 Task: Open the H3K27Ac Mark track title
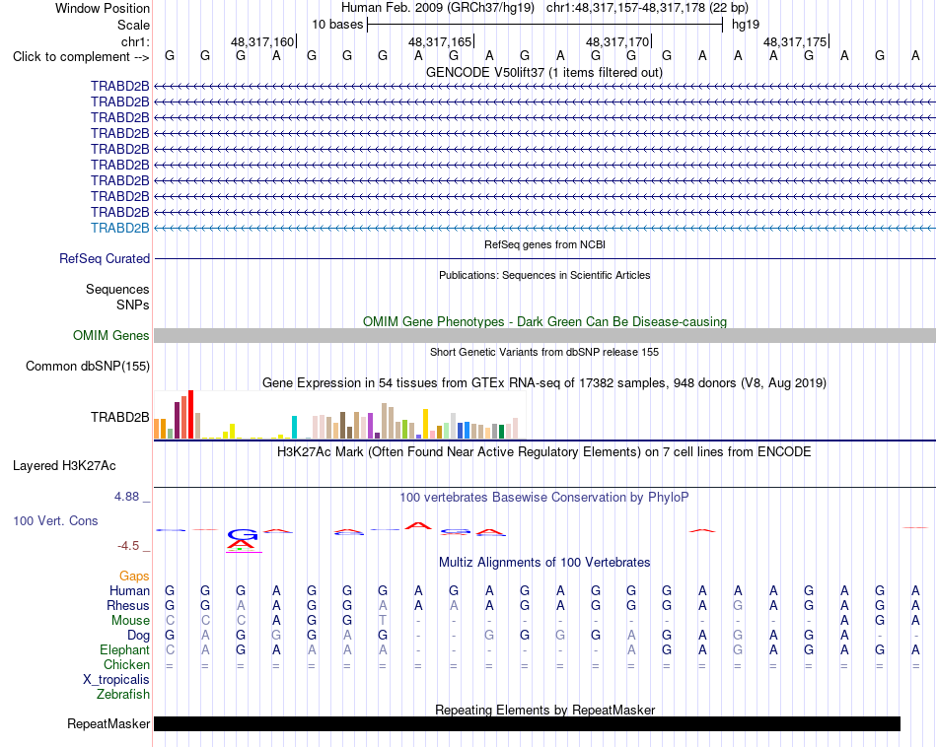[x=544, y=452]
